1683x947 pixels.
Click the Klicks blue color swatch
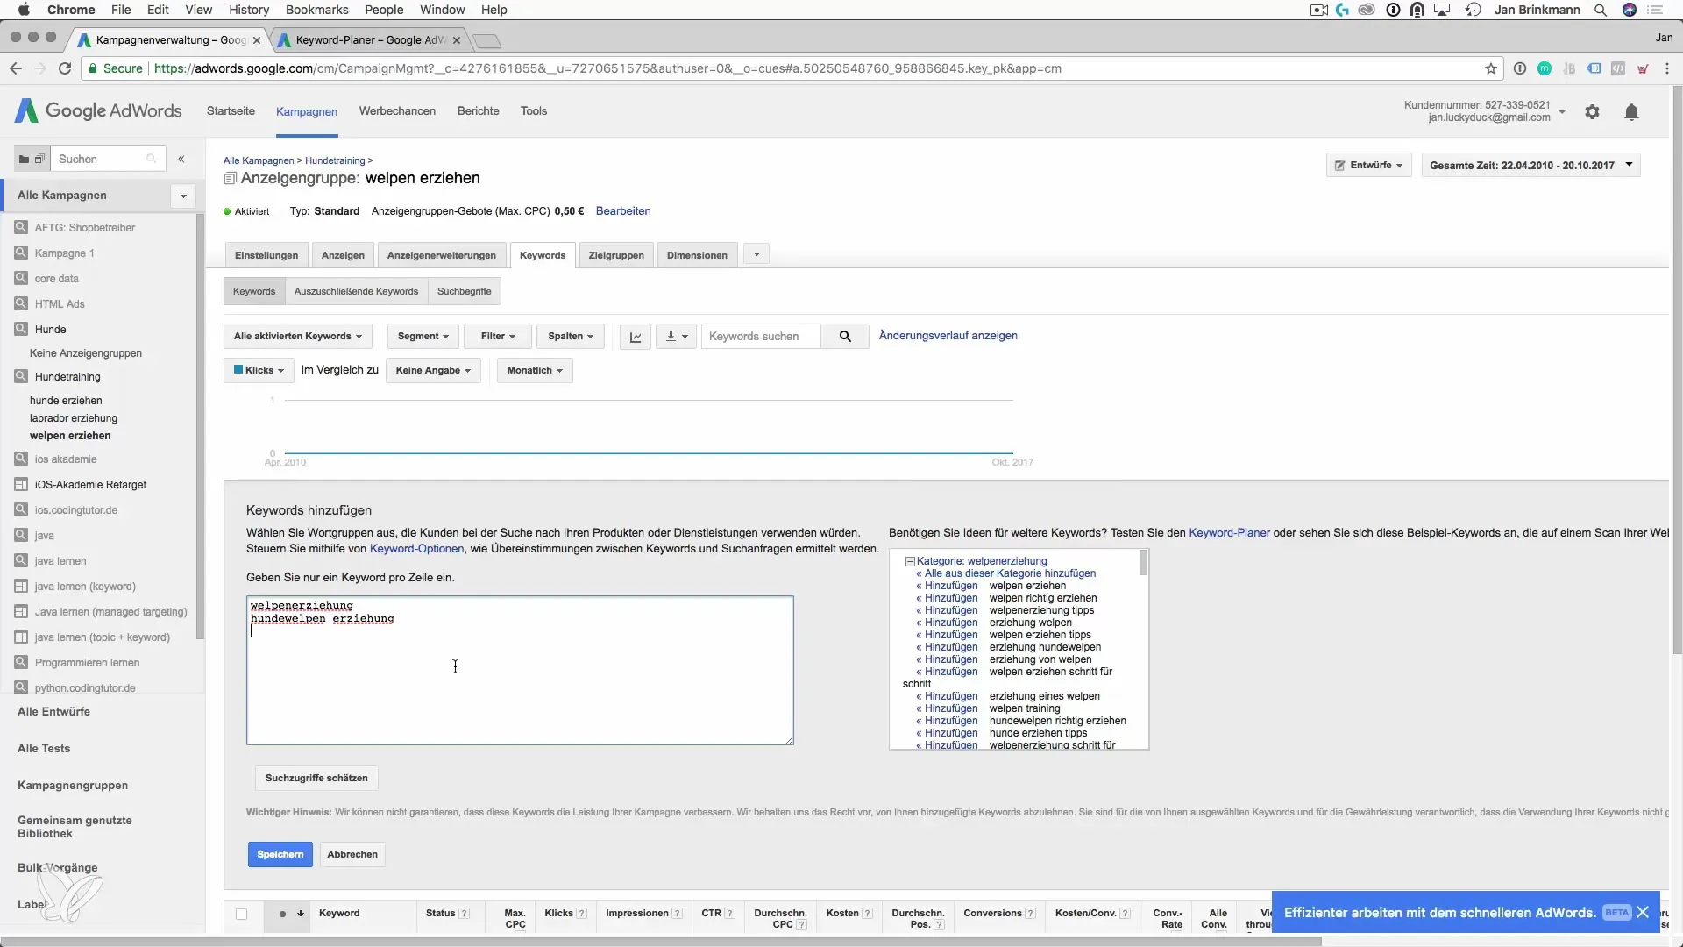238,370
